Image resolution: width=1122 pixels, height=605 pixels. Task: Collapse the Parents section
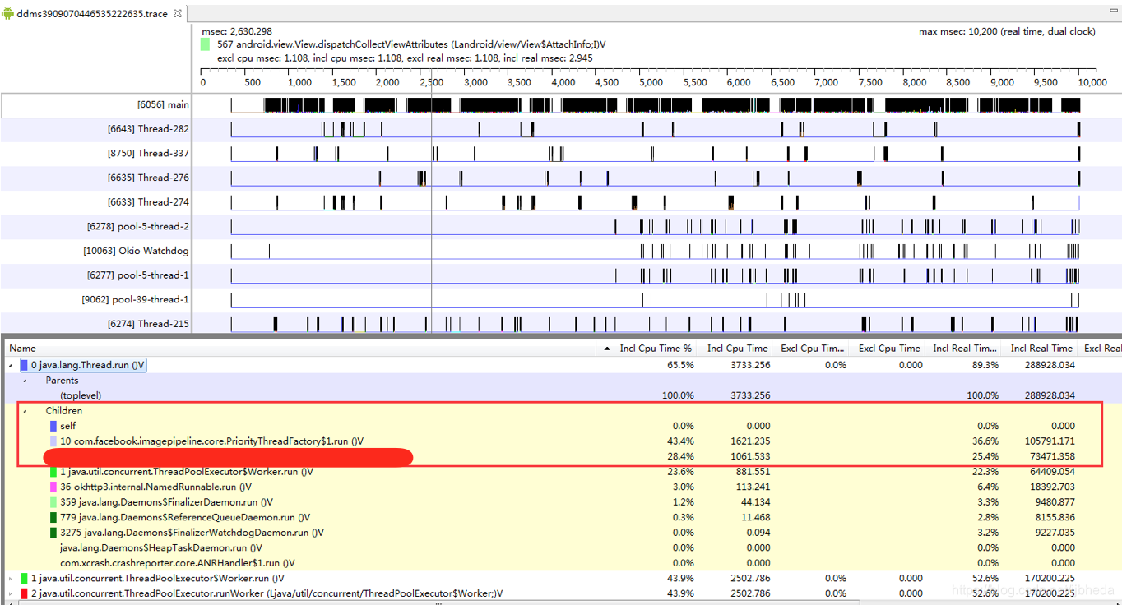click(x=25, y=381)
